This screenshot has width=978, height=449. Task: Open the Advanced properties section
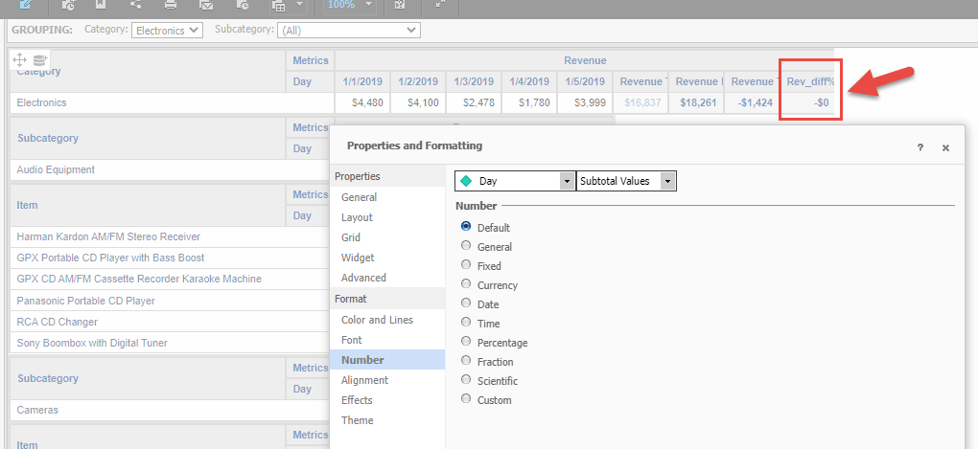(363, 277)
